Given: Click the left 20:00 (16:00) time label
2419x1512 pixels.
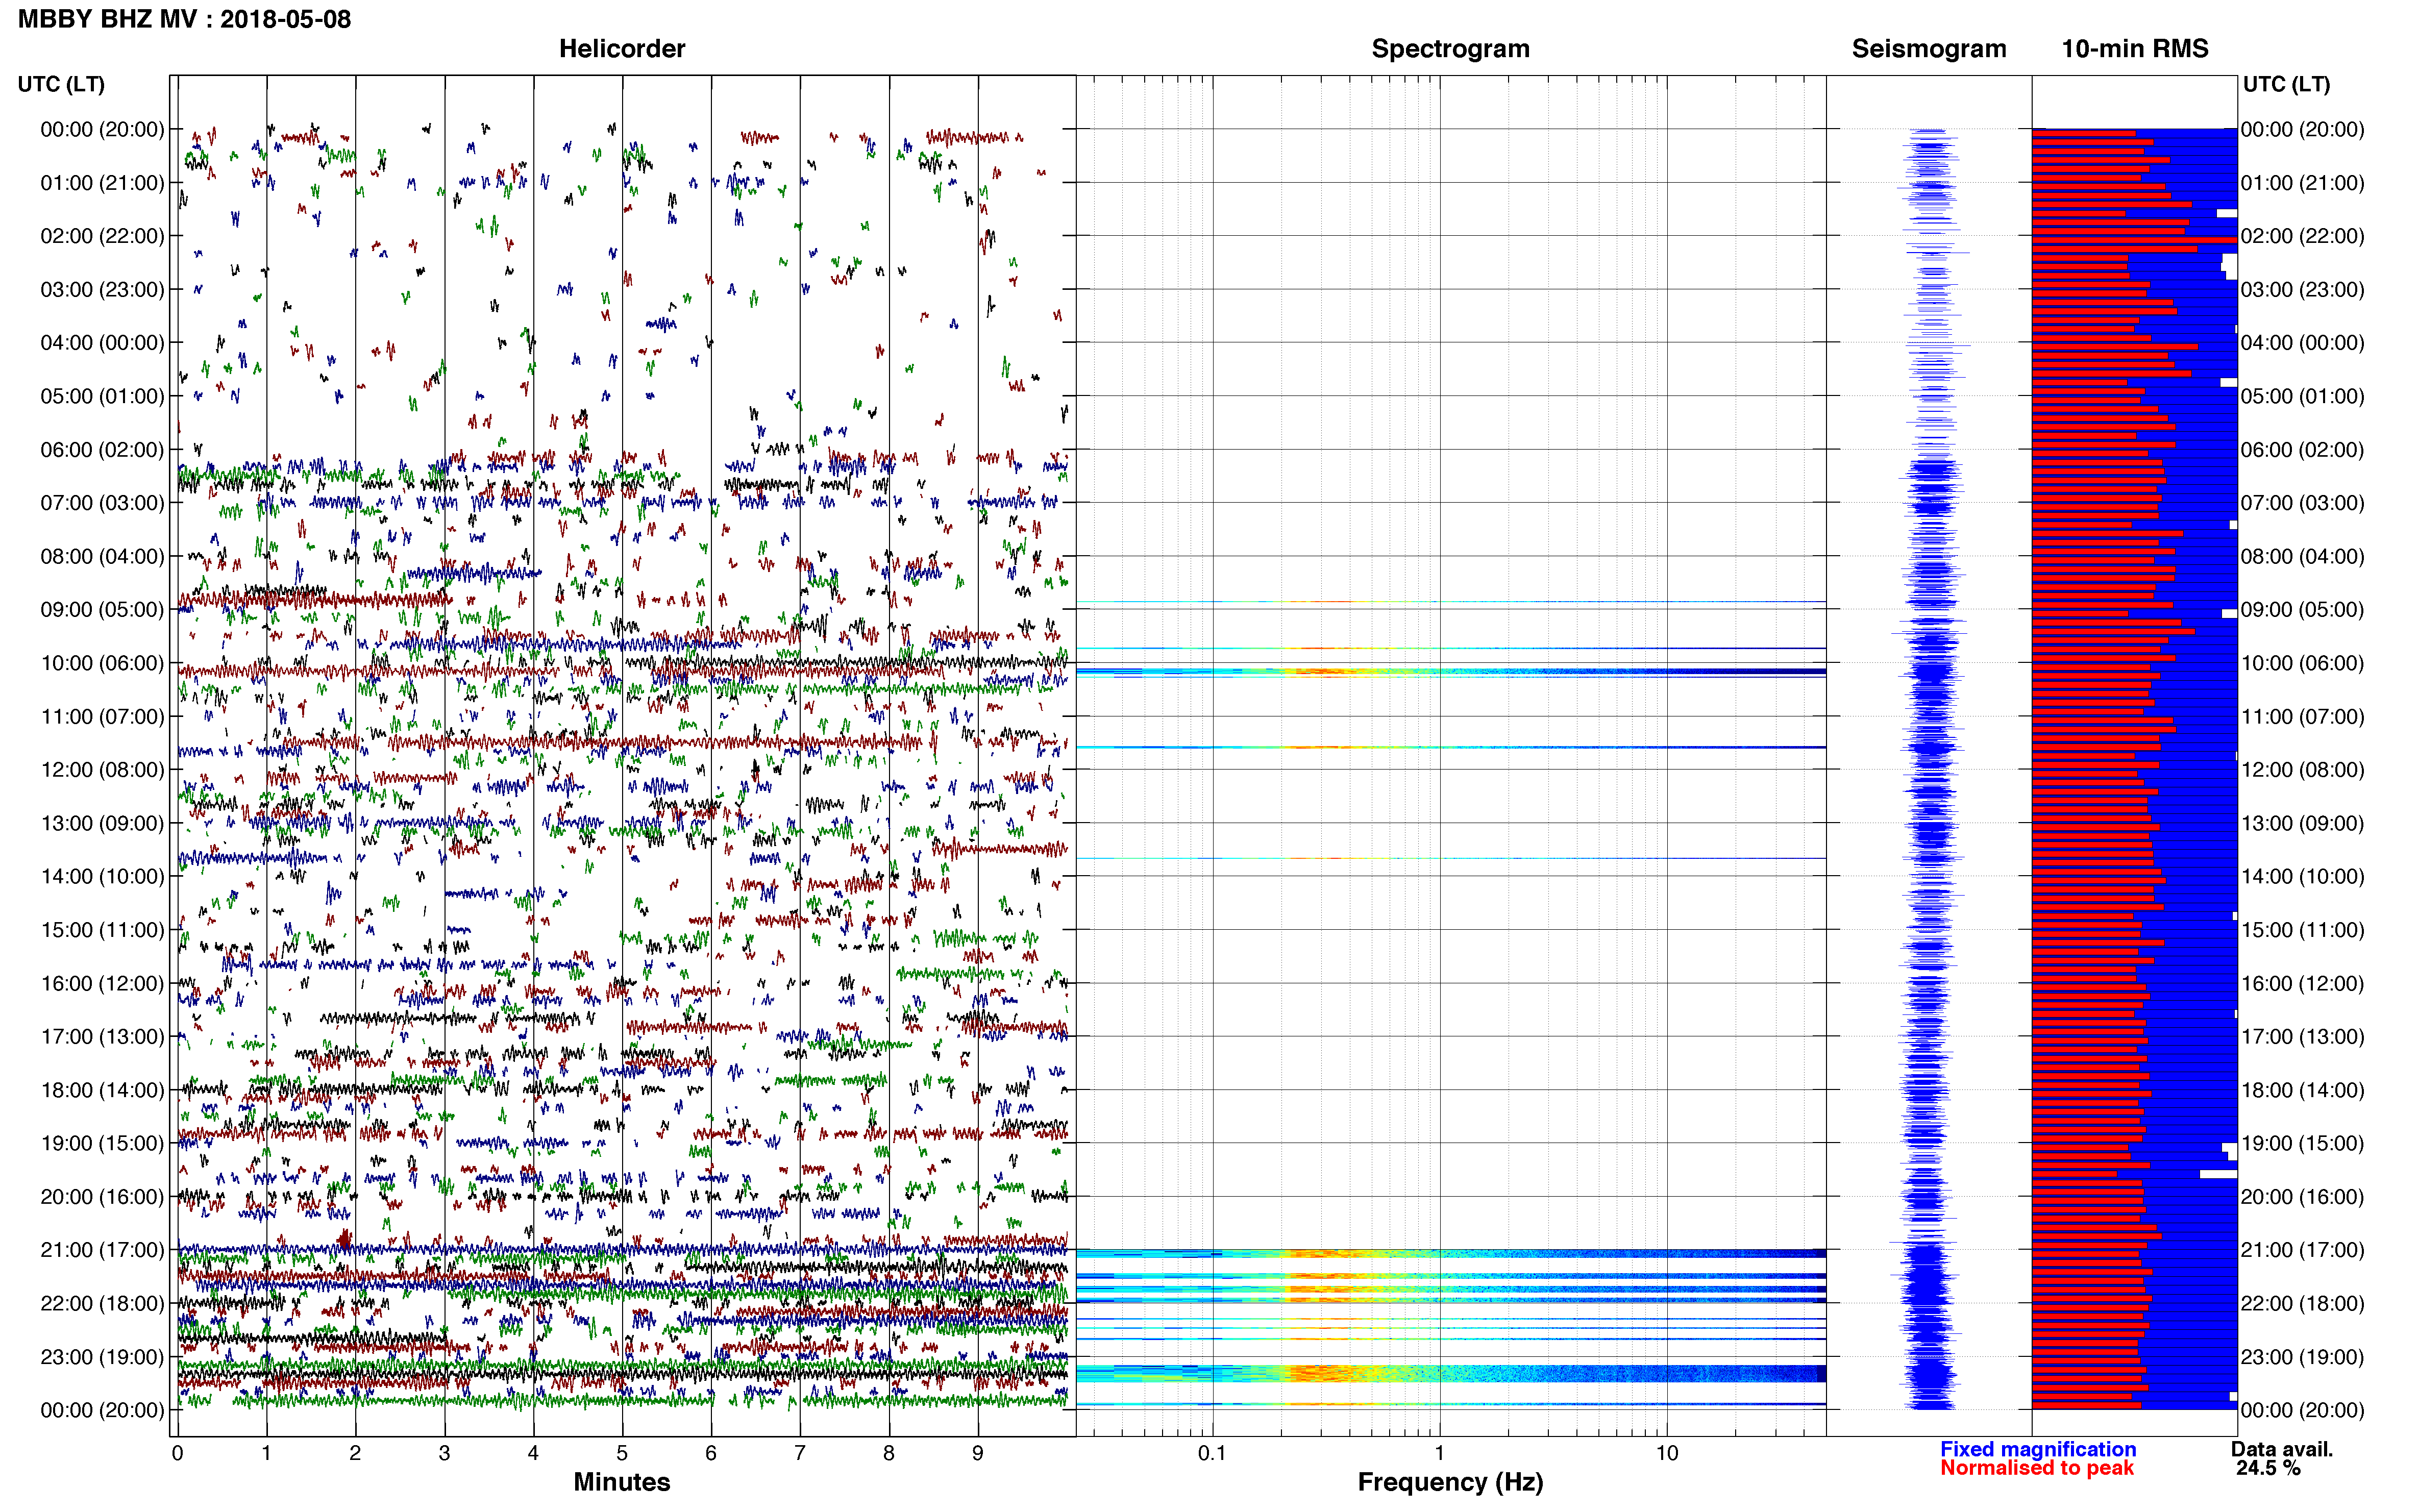Looking at the screenshot, I should click(x=102, y=1197).
